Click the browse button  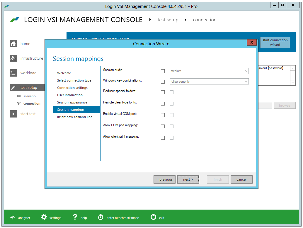285,106
